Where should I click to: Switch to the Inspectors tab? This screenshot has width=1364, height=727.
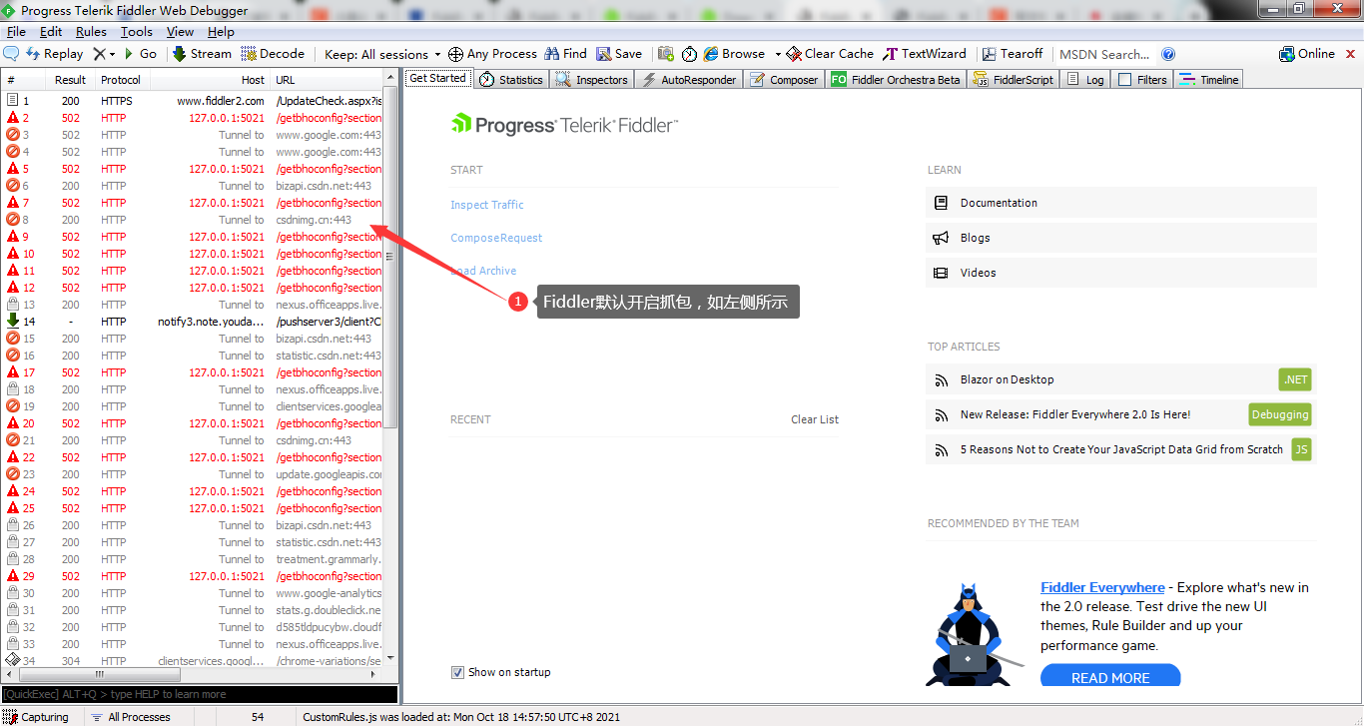click(x=592, y=80)
